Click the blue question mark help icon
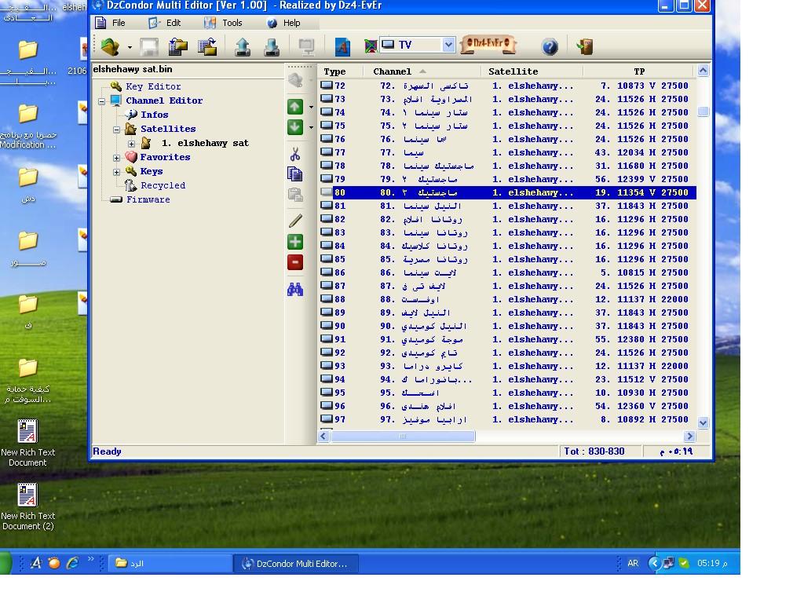Viewport: 804px width, 603px height. [550, 46]
